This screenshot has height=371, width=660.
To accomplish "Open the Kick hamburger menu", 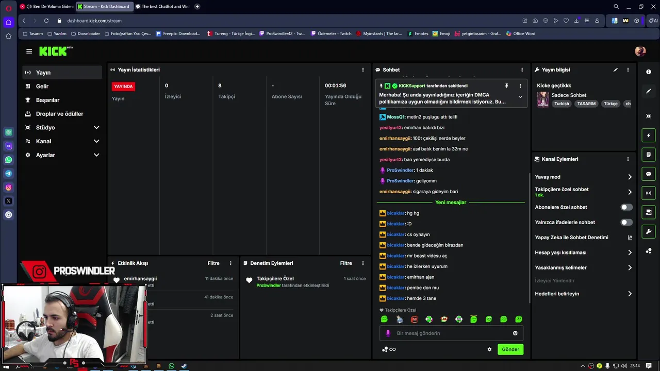I will click(29, 51).
